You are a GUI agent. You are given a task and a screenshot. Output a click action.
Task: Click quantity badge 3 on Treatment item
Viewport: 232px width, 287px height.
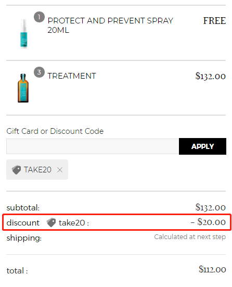(x=39, y=72)
